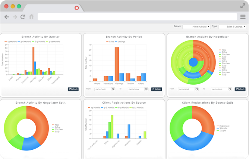
Task: Toggle <3 Months in Client Registrations By Source legend
Action: tap(94, 108)
